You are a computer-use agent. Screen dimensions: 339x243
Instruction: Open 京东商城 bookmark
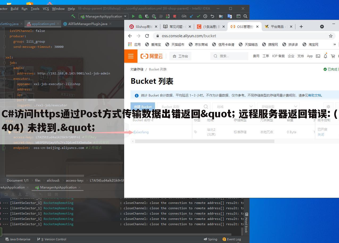198,44
